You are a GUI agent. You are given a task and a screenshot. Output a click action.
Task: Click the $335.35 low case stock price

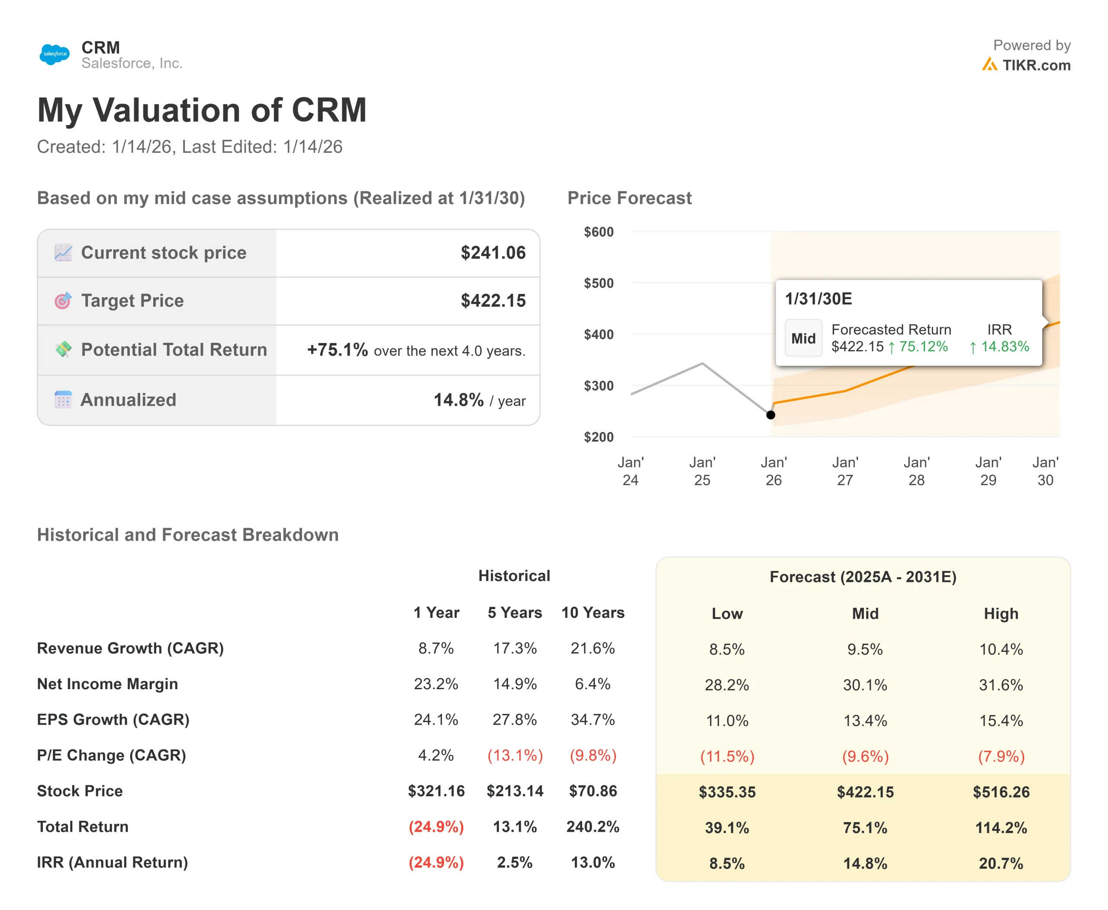[727, 791]
